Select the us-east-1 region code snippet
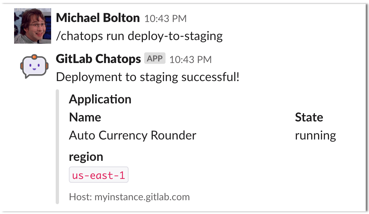The height and width of the screenshot is (214, 369). tap(98, 174)
